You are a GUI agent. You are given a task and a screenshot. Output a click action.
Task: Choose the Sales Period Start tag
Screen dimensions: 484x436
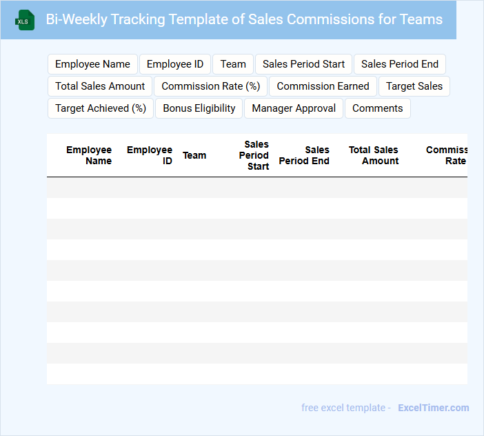[303, 64]
